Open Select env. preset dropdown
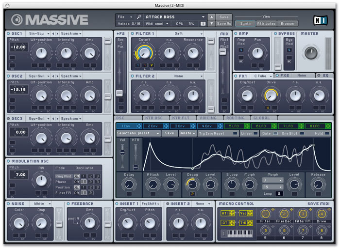The height and width of the screenshot is (249, 340). (138, 133)
